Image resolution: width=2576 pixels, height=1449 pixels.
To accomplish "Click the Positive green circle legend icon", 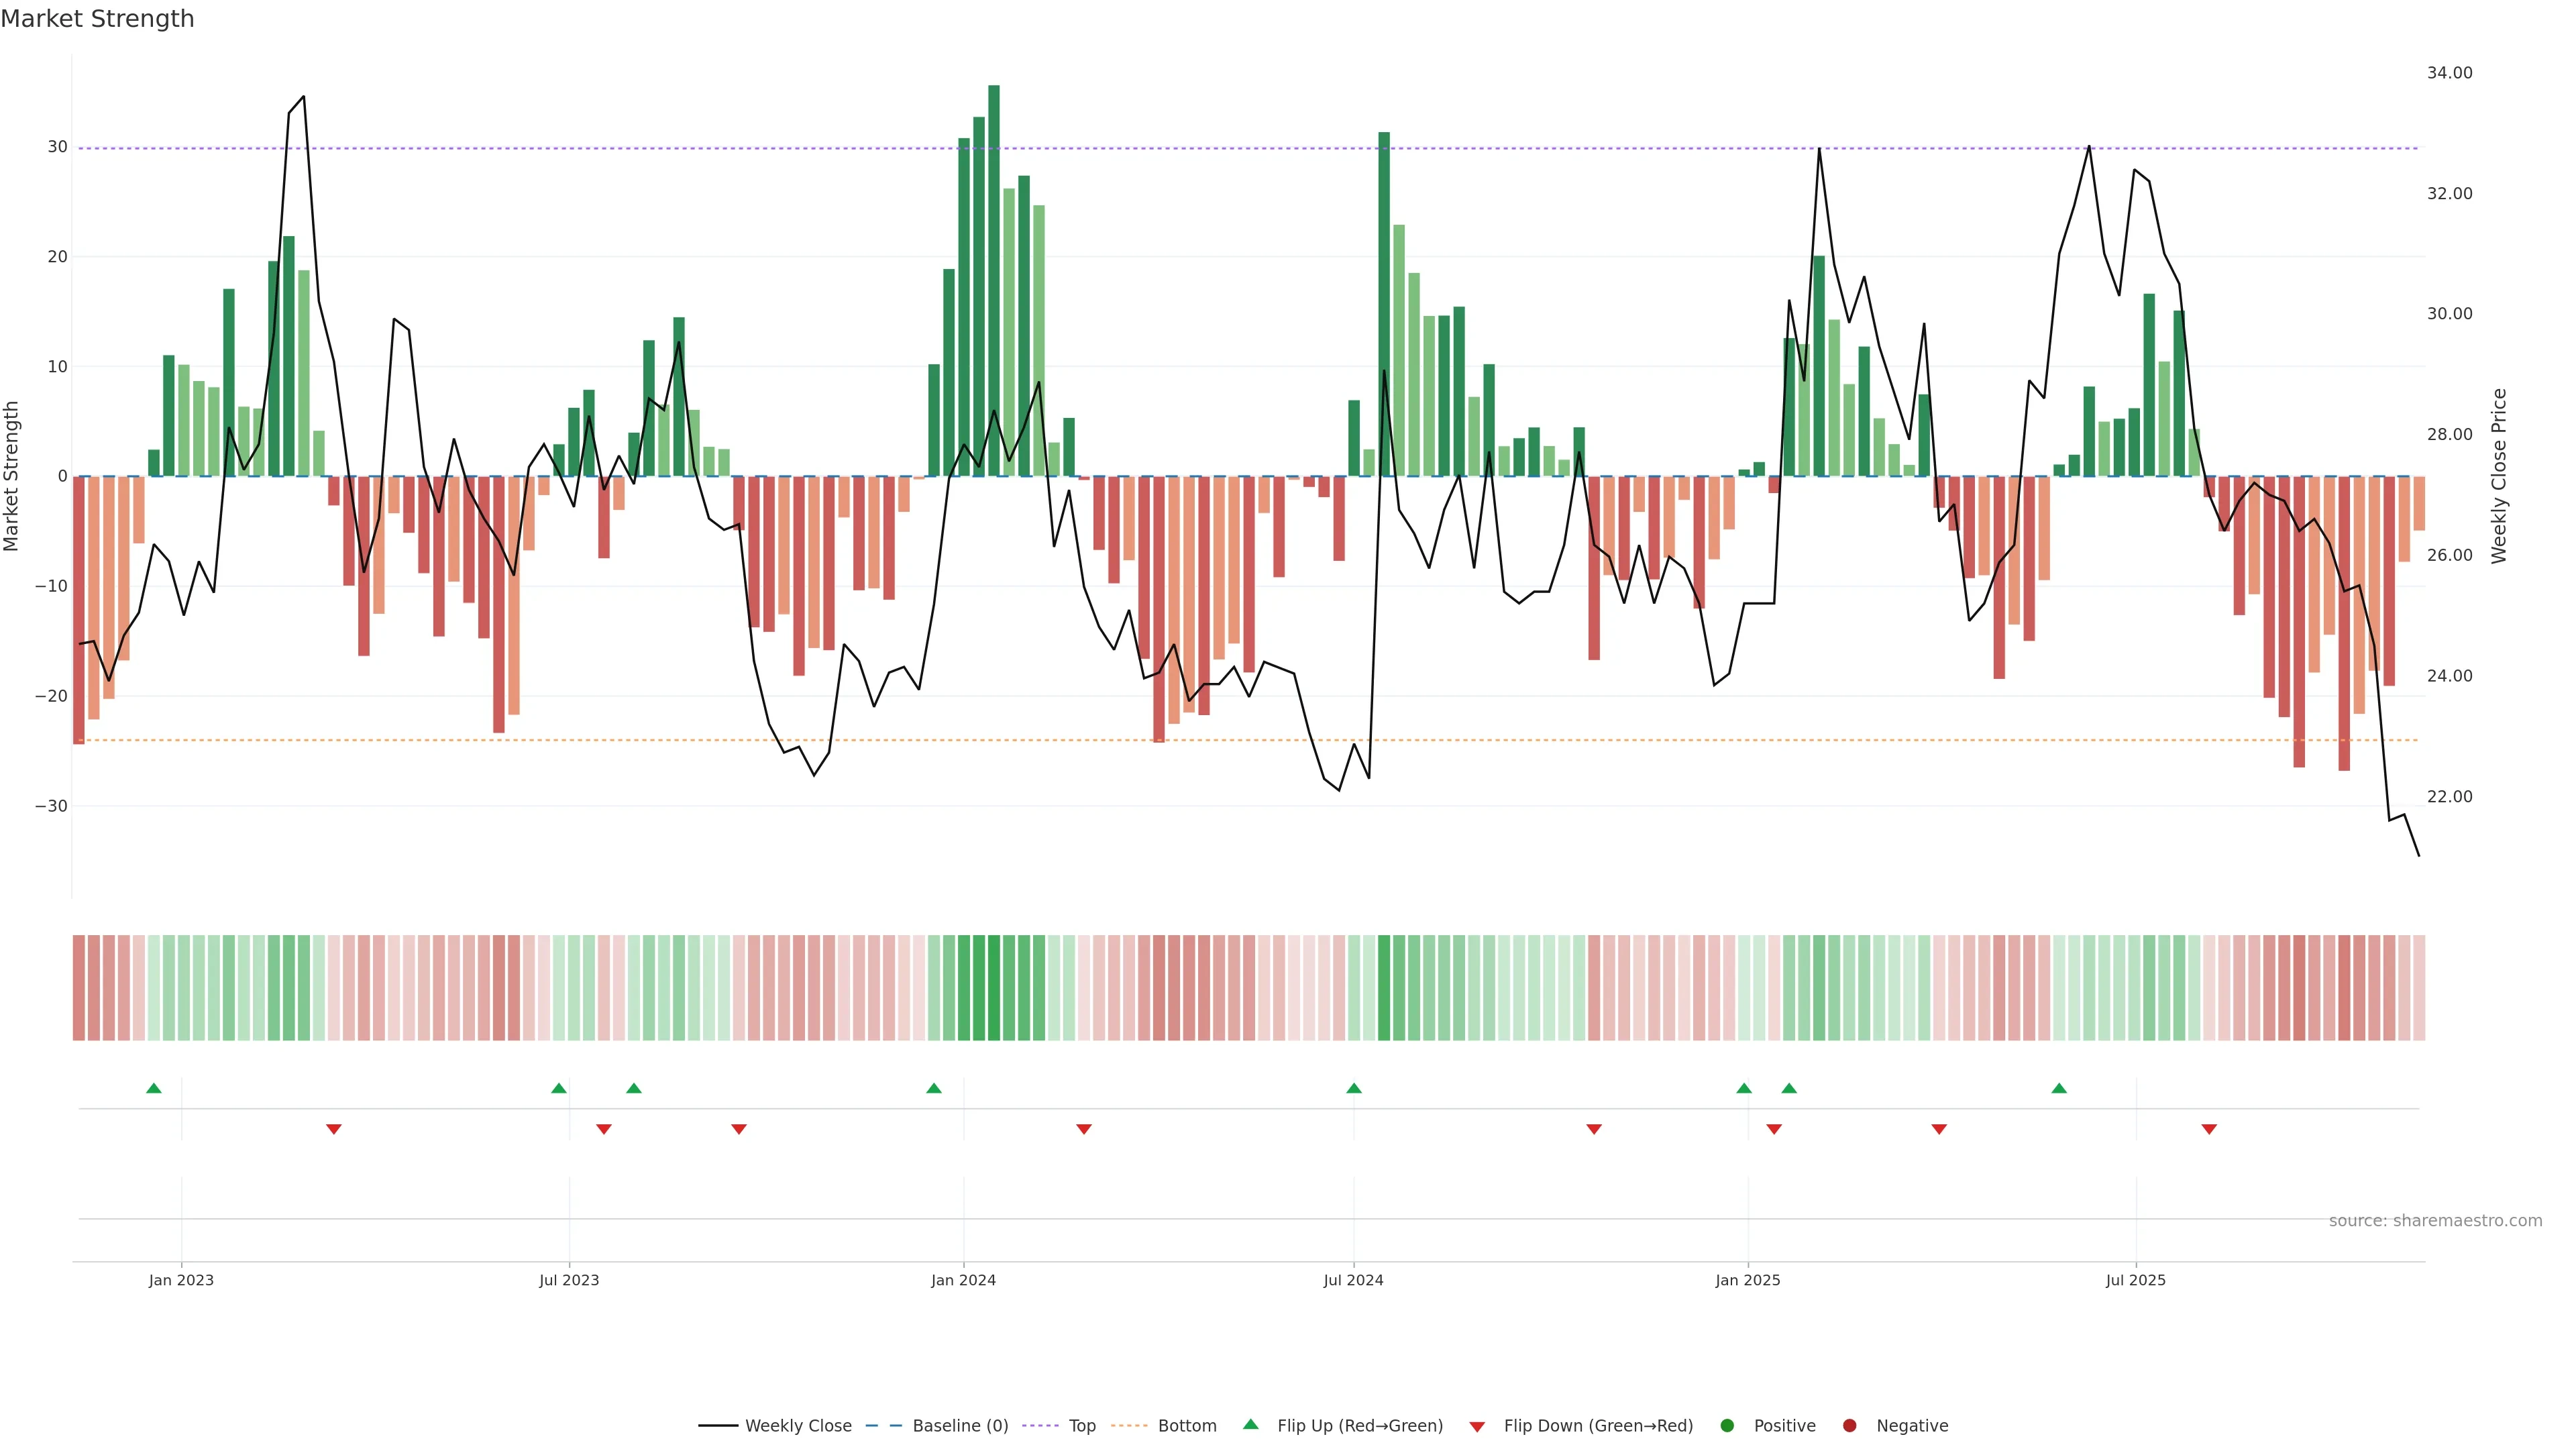I will (x=1727, y=1426).
